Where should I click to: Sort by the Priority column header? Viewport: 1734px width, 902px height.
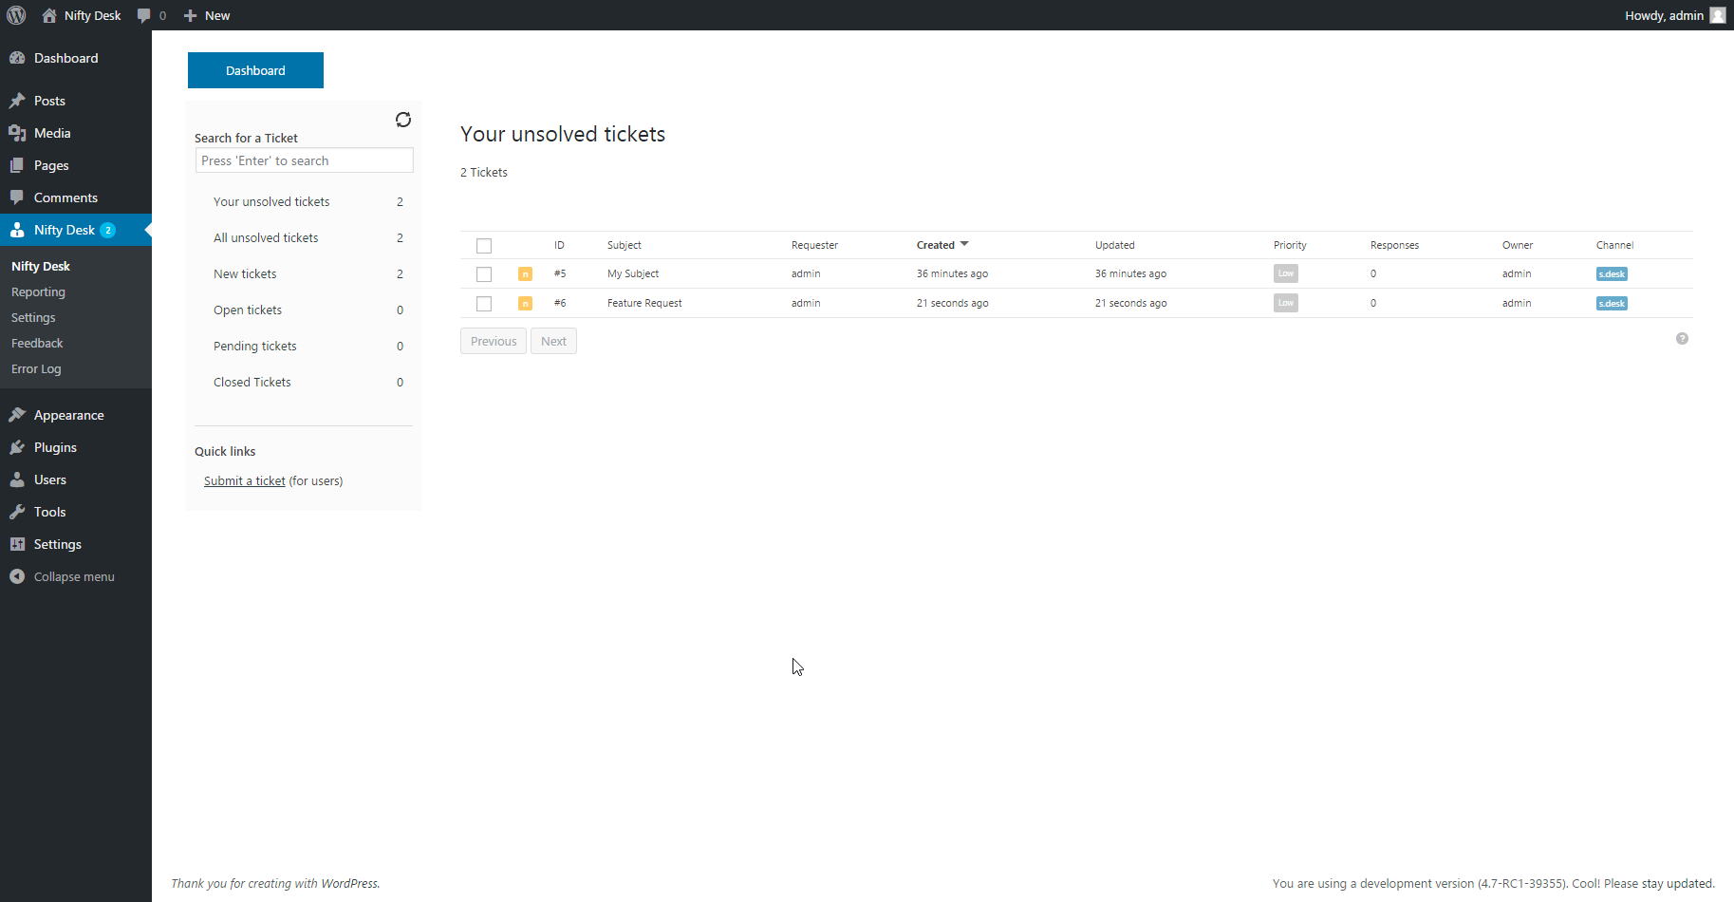click(x=1290, y=245)
